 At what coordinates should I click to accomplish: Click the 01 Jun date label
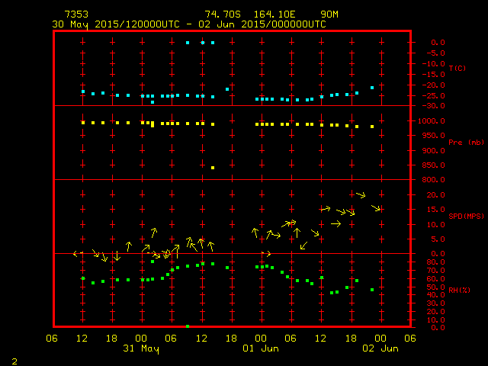pyautogui.click(x=261, y=348)
